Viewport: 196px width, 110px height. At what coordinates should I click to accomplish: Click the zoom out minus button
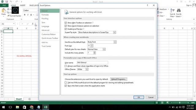171,103
